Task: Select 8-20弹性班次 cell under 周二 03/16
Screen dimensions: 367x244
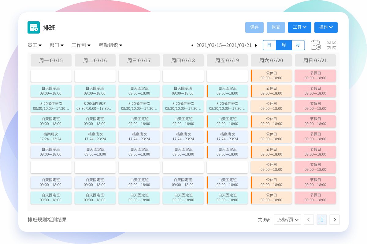Action: tap(95, 106)
